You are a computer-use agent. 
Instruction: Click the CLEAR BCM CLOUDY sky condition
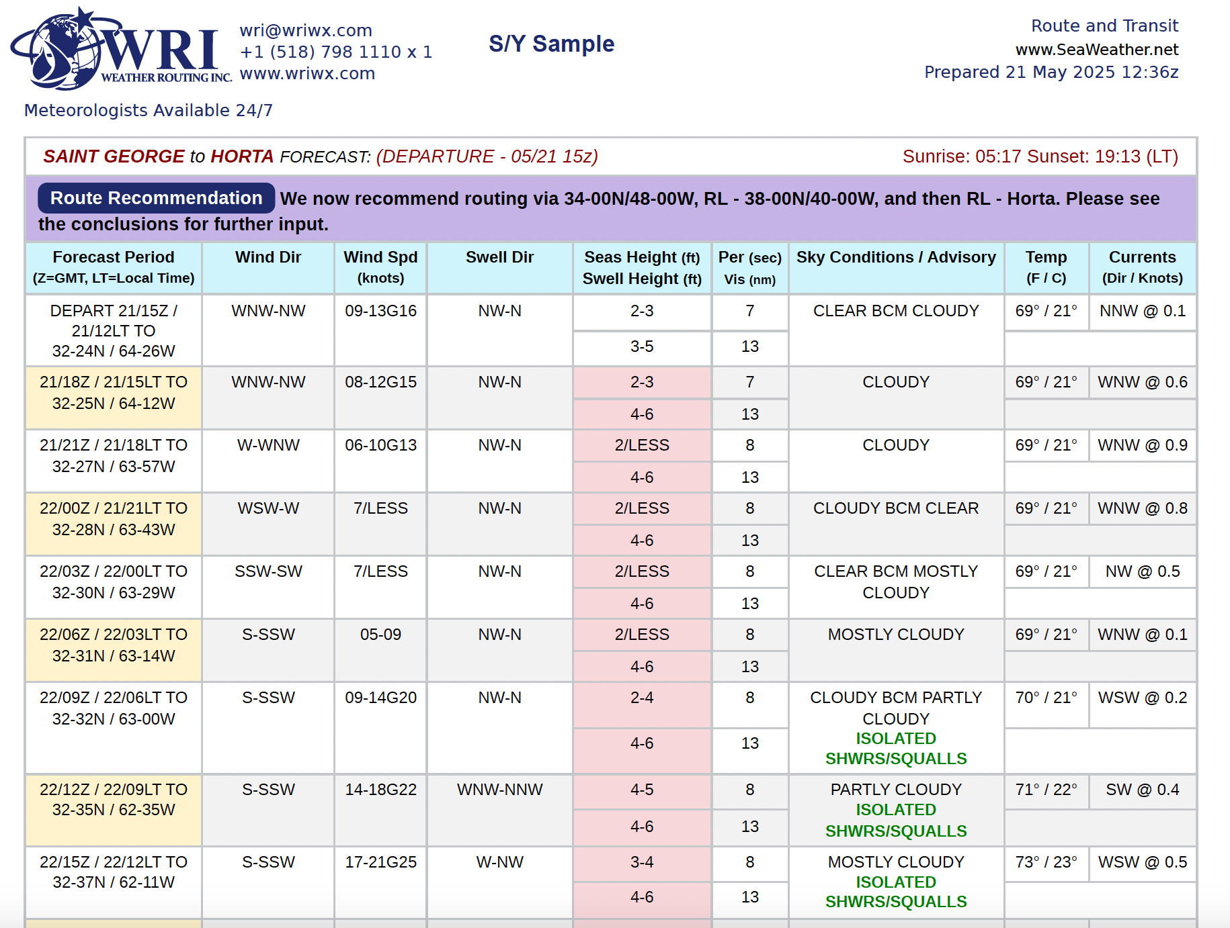pyautogui.click(x=896, y=311)
